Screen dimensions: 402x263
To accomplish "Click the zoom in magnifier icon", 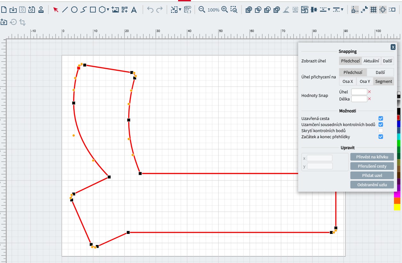I will [x=225, y=10].
